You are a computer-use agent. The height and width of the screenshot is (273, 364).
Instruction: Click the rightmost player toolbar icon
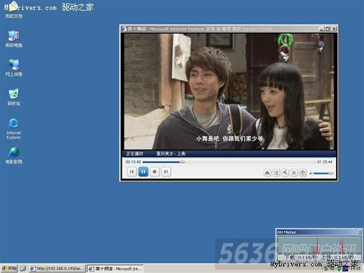[x=302, y=173]
